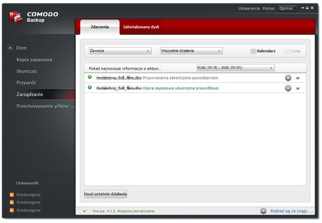Click the calendar grid icon
This screenshot has height=223, width=322.
(253, 51)
